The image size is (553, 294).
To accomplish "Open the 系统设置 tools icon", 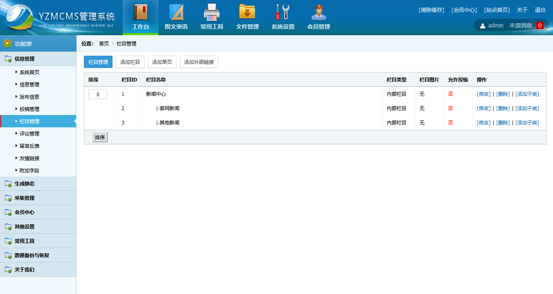I will 283,12.
